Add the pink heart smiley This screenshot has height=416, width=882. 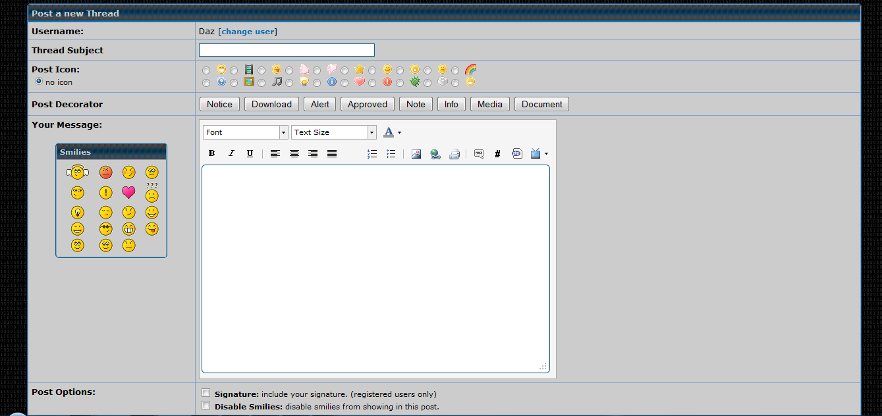tap(128, 193)
